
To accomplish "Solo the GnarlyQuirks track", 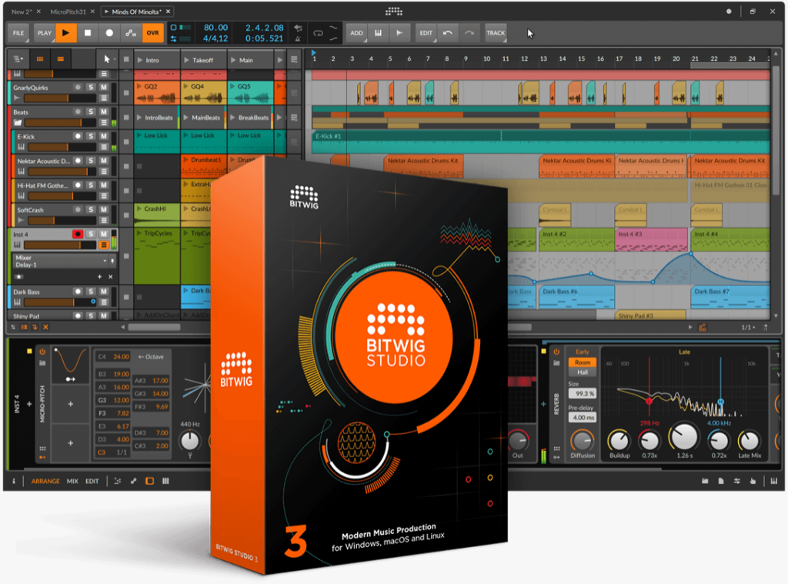I will (x=91, y=88).
